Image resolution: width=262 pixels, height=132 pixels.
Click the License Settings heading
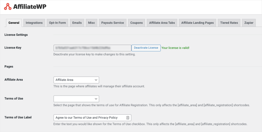click(x=16, y=35)
